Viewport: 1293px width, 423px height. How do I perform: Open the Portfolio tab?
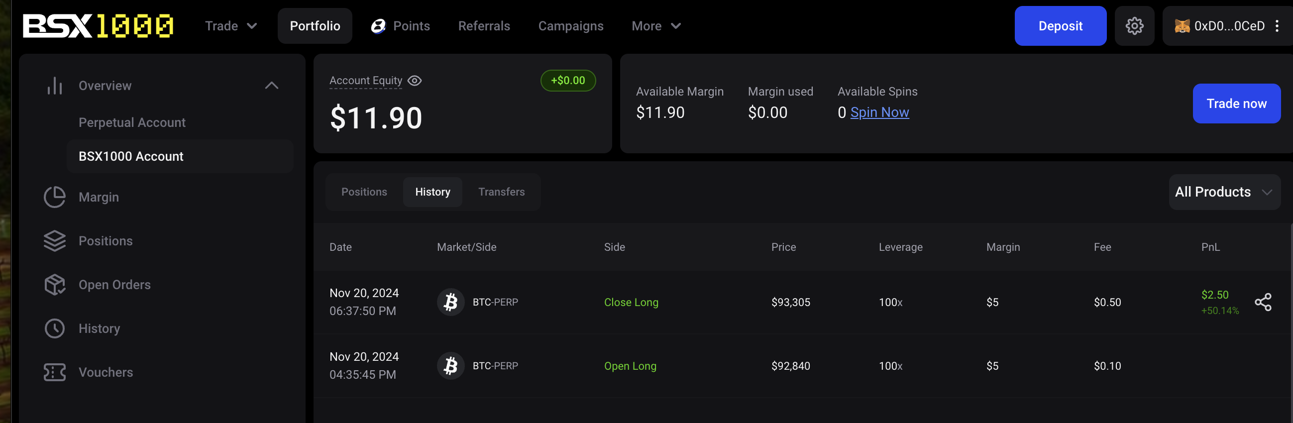pyautogui.click(x=315, y=26)
